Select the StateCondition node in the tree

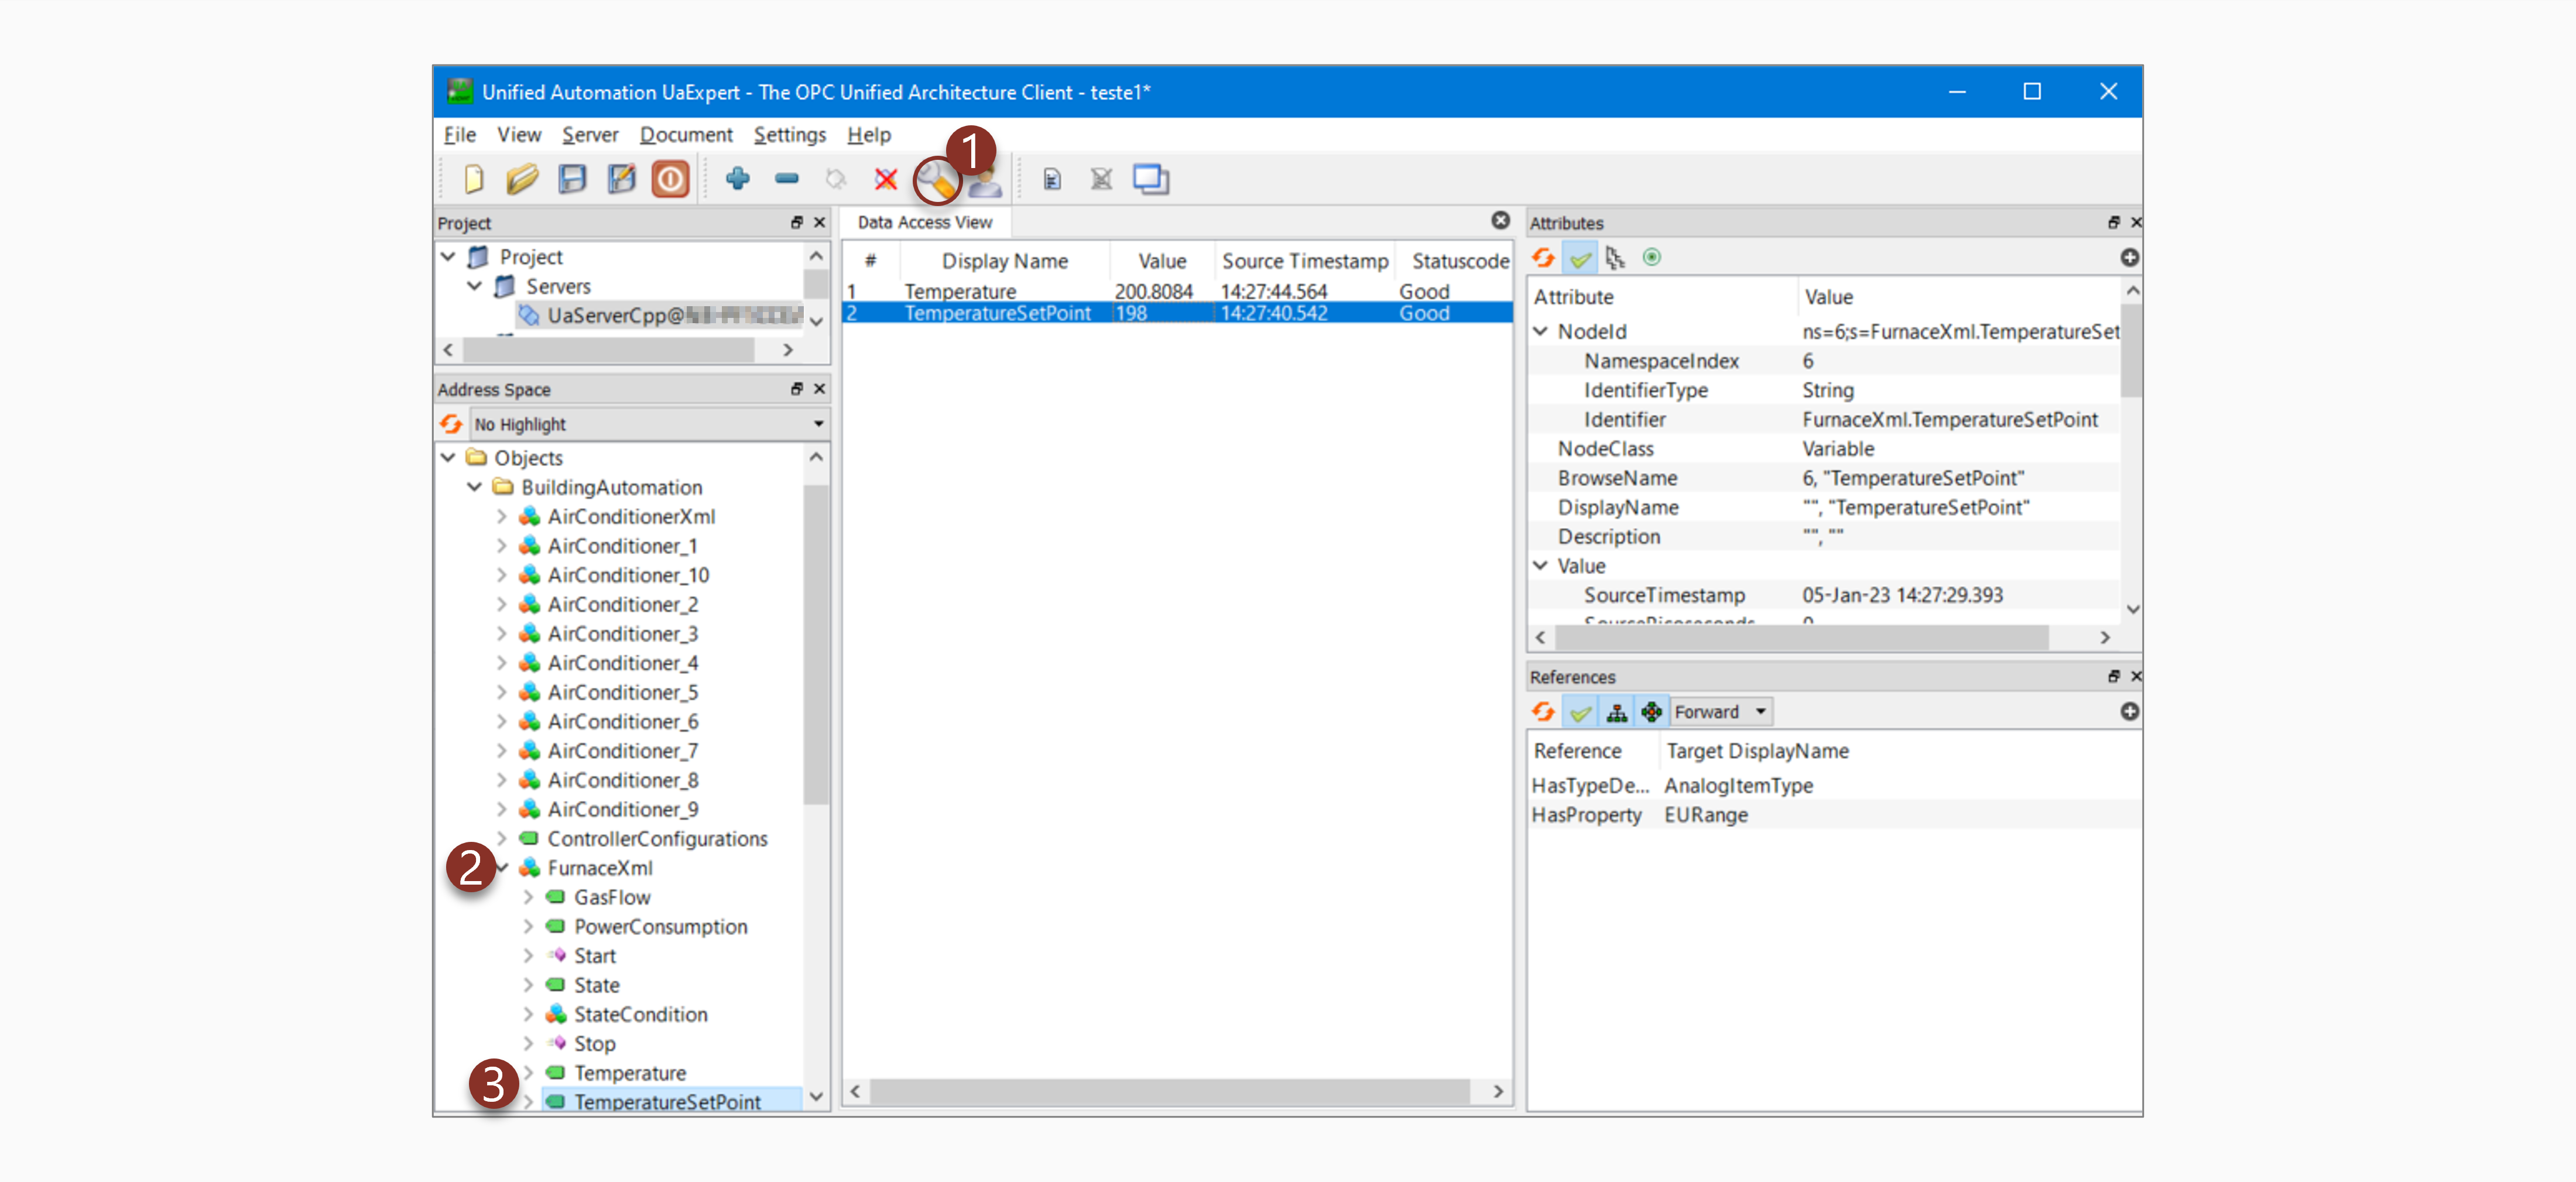pos(640,1014)
